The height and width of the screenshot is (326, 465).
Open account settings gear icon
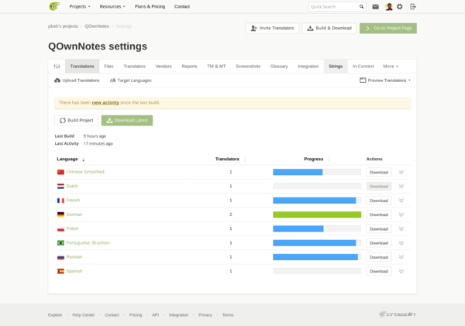tap(400, 6)
